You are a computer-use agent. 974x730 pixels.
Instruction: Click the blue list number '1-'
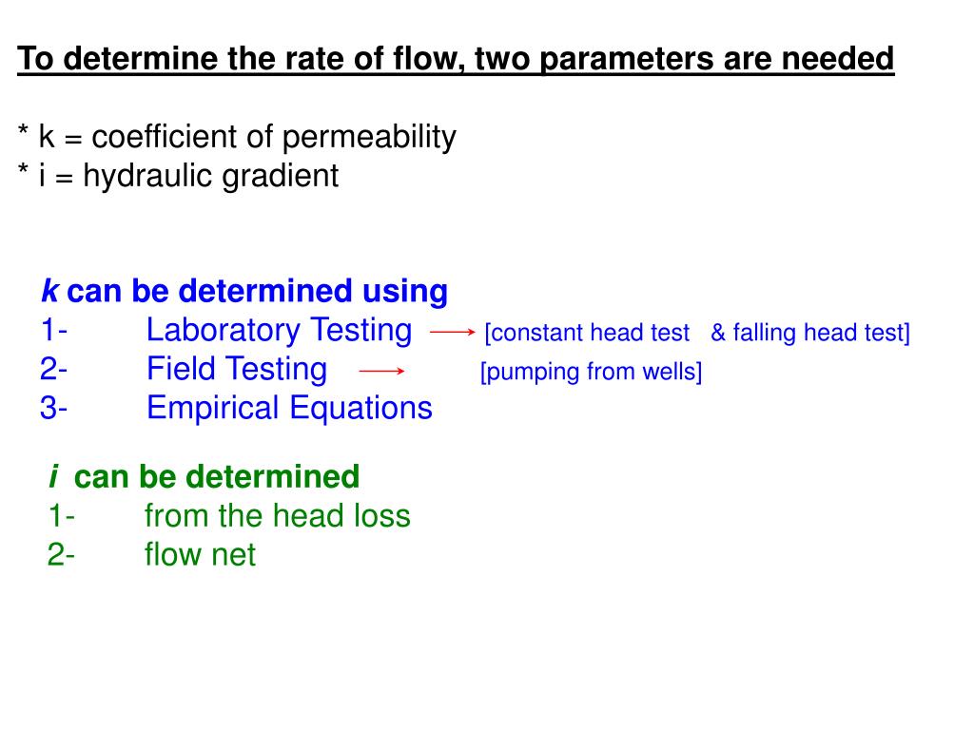(x=54, y=330)
